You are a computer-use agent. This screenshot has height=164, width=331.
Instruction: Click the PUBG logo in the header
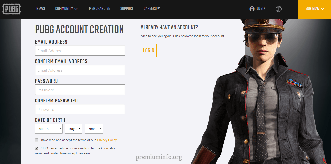tap(12, 9)
